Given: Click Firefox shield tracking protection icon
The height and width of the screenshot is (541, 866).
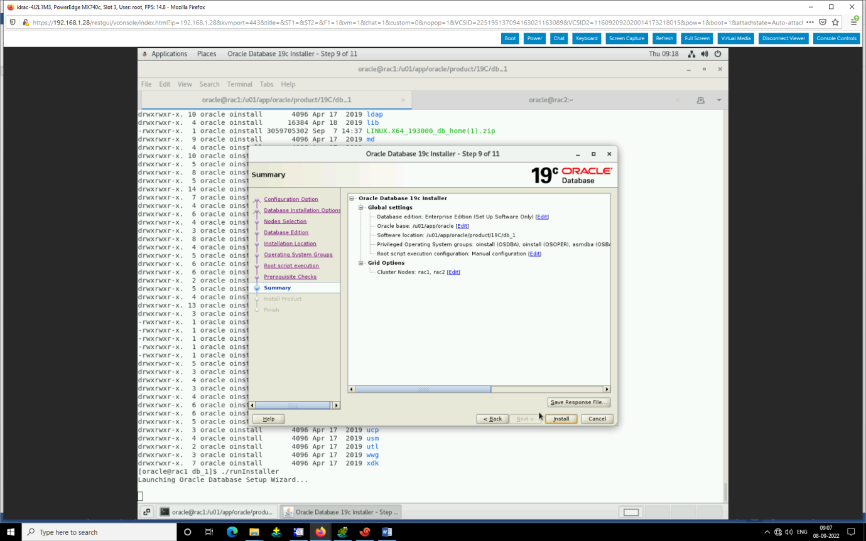Looking at the screenshot, I should tap(13, 22).
